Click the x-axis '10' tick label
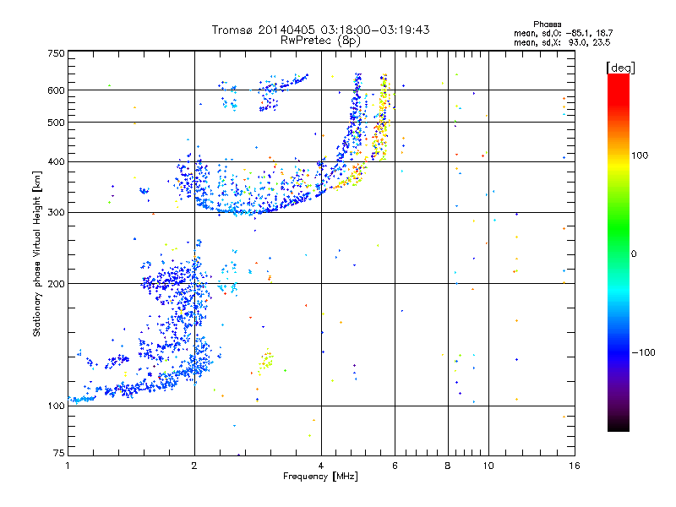This screenshot has width=676, height=507. [x=488, y=466]
